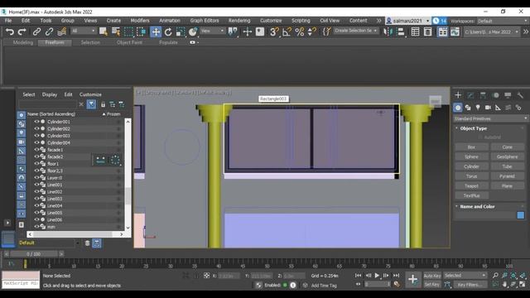This screenshot has height=298, width=530.
Task: Click the Teapot primitive button
Action: coord(471,185)
